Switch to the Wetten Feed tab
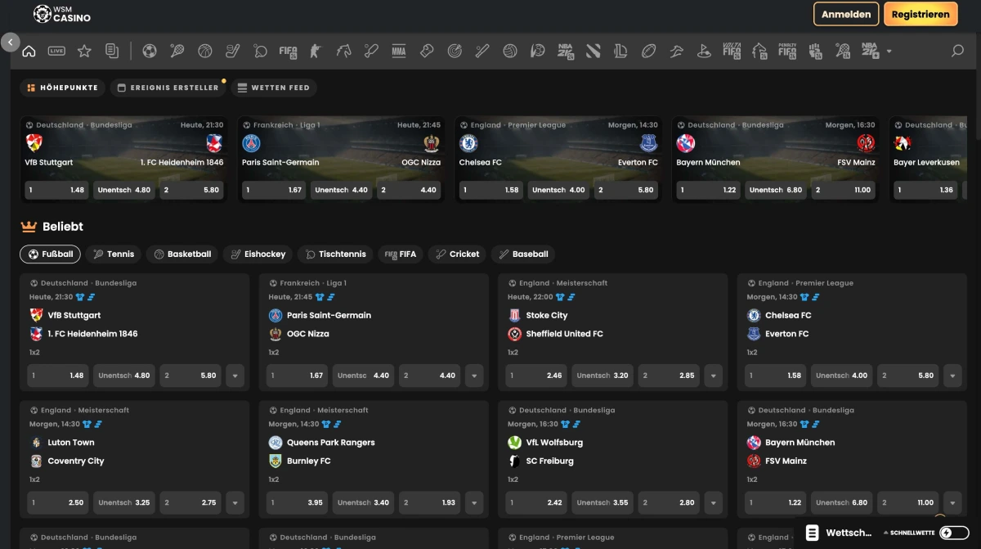Image resolution: width=981 pixels, height=549 pixels. point(273,88)
